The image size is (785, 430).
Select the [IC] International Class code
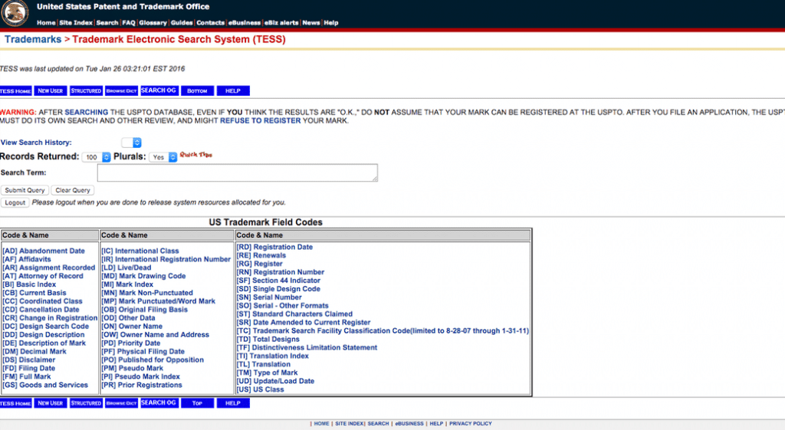pos(140,251)
